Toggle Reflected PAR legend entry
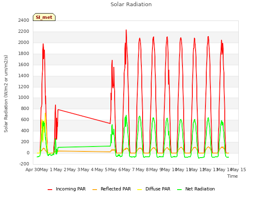 pyautogui.click(x=111, y=189)
